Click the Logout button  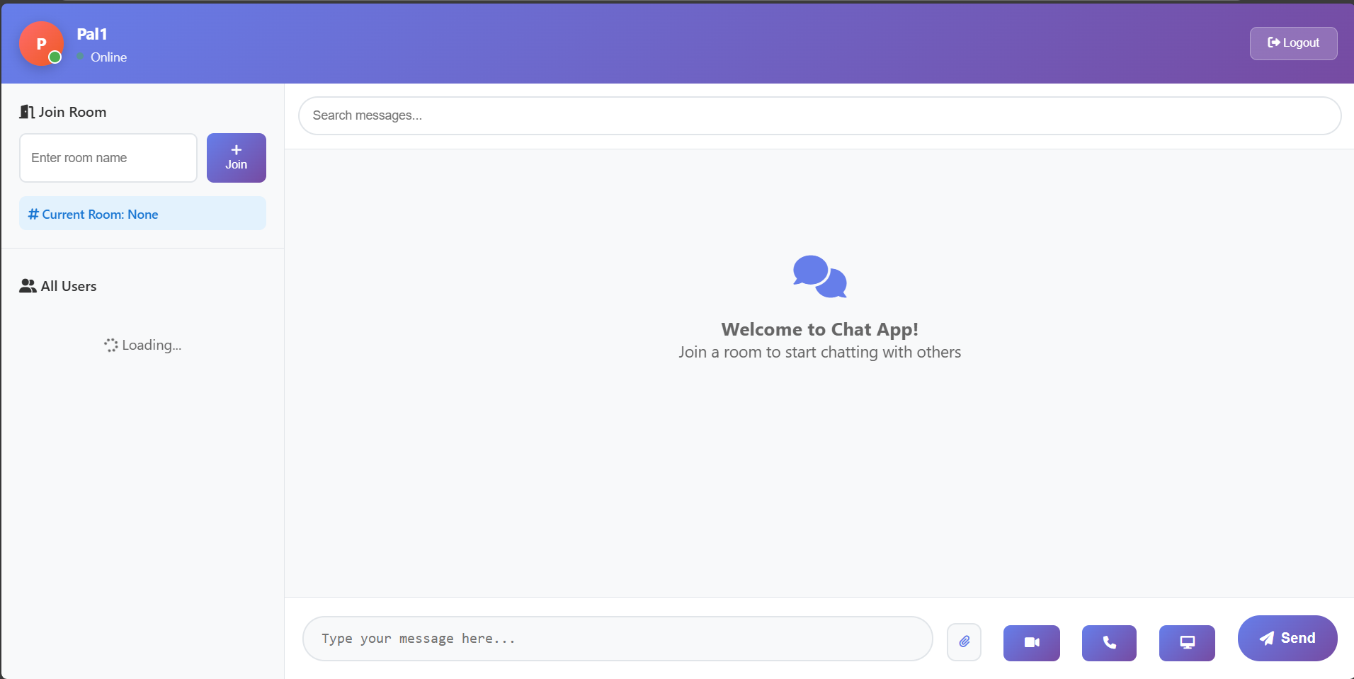(x=1292, y=42)
